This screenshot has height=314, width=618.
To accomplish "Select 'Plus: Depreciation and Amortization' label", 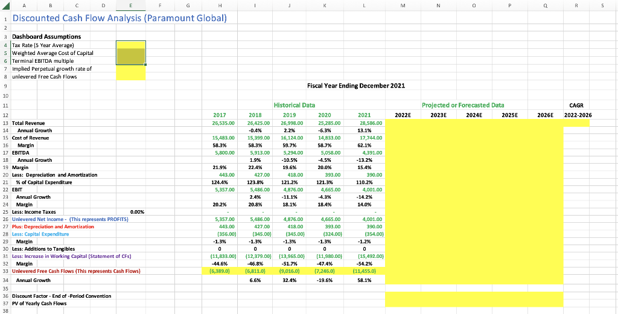I will [x=53, y=226].
